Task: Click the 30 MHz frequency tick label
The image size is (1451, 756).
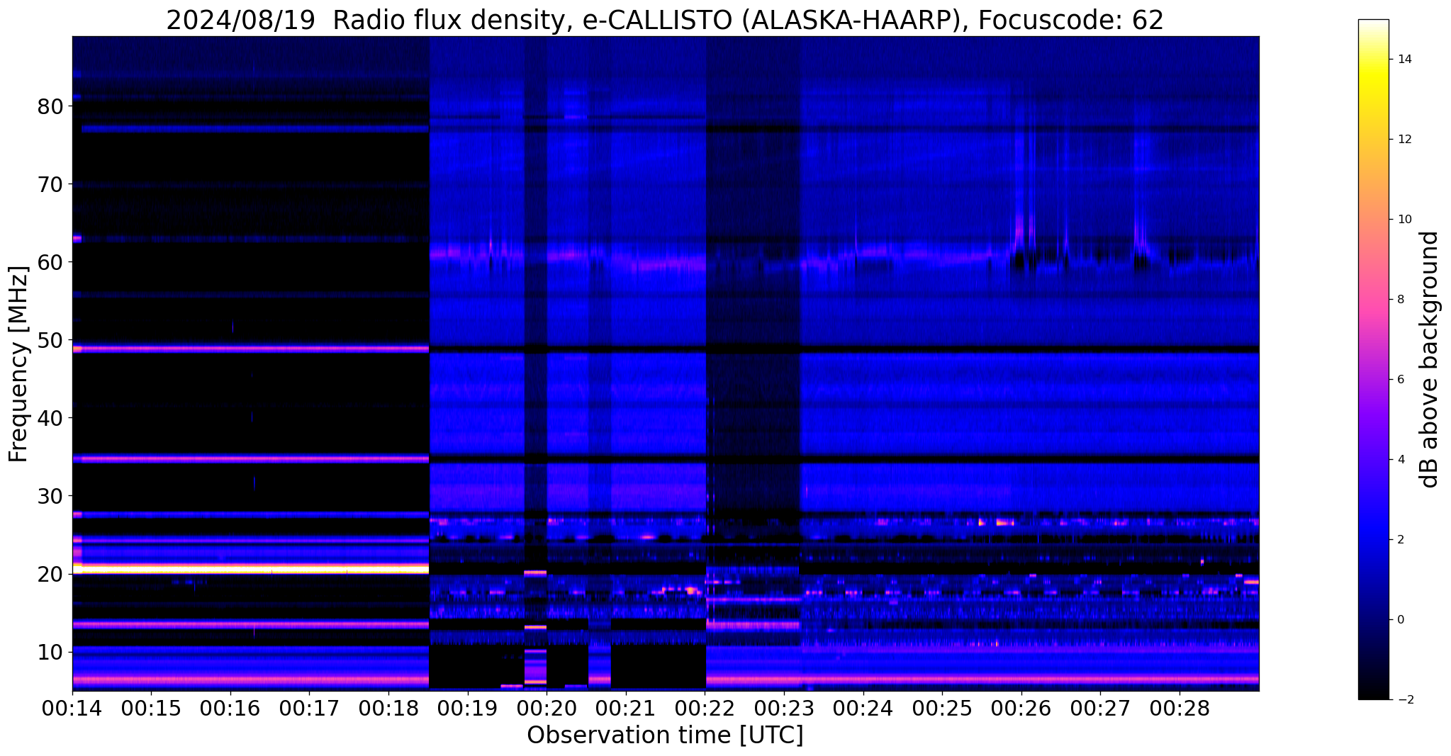Action: [x=50, y=496]
